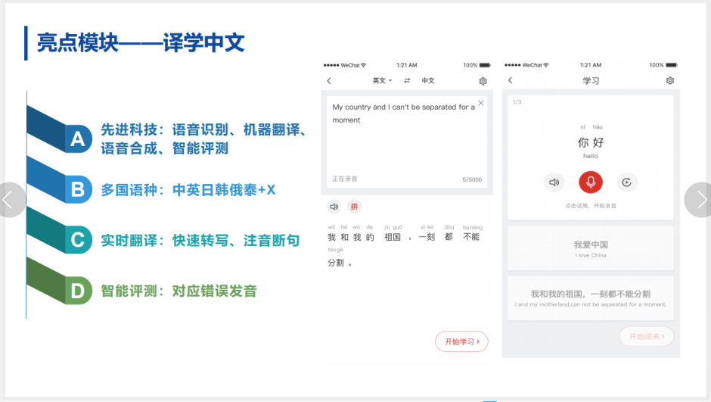
Task: Clear the English text with the X
Action: coord(481,103)
